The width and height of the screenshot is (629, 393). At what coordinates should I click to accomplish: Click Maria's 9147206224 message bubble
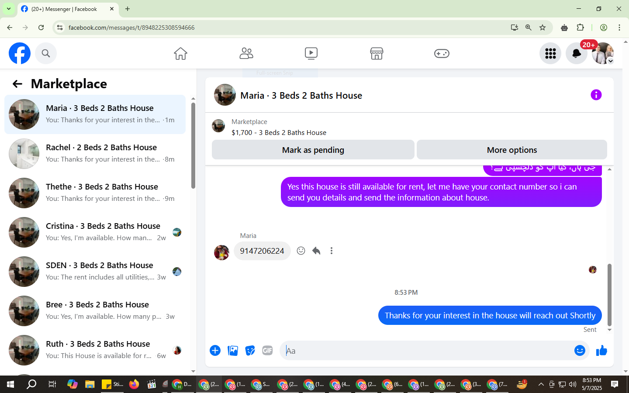262,251
